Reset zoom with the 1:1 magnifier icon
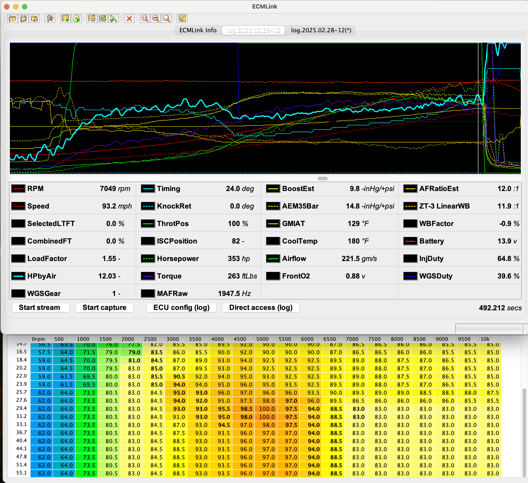528x483 pixels. pyautogui.click(x=145, y=18)
